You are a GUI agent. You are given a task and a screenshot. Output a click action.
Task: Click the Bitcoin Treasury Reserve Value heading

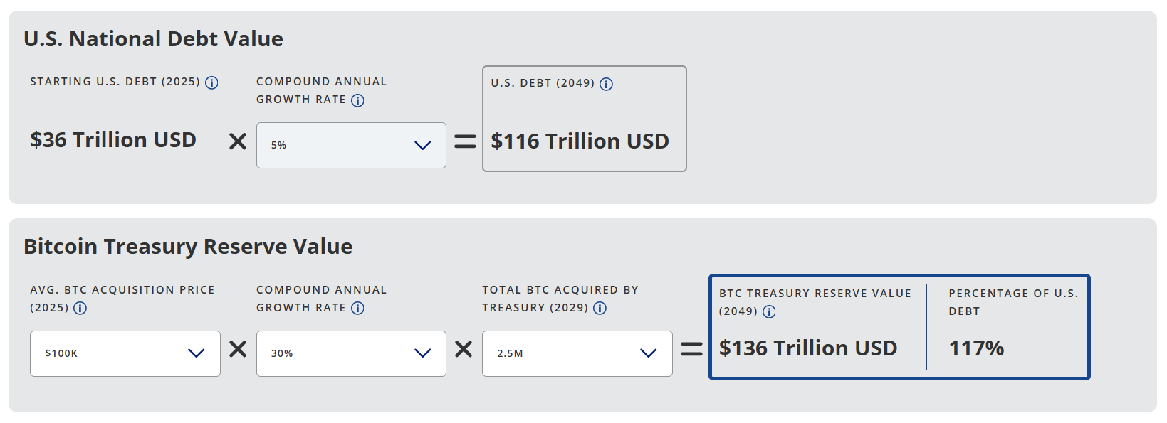(188, 246)
